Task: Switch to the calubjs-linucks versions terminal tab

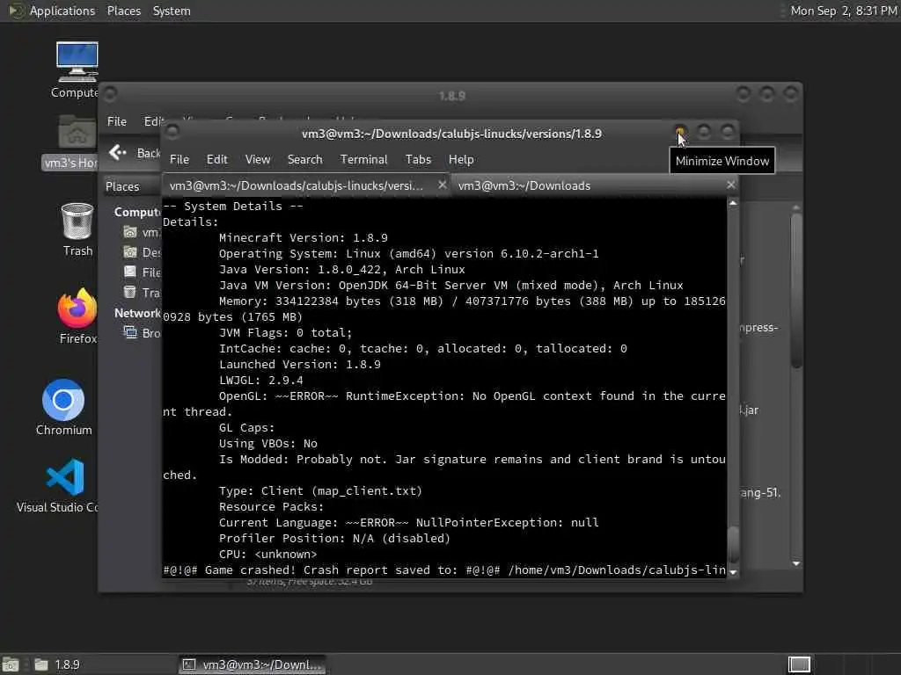Action: click(x=307, y=185)
